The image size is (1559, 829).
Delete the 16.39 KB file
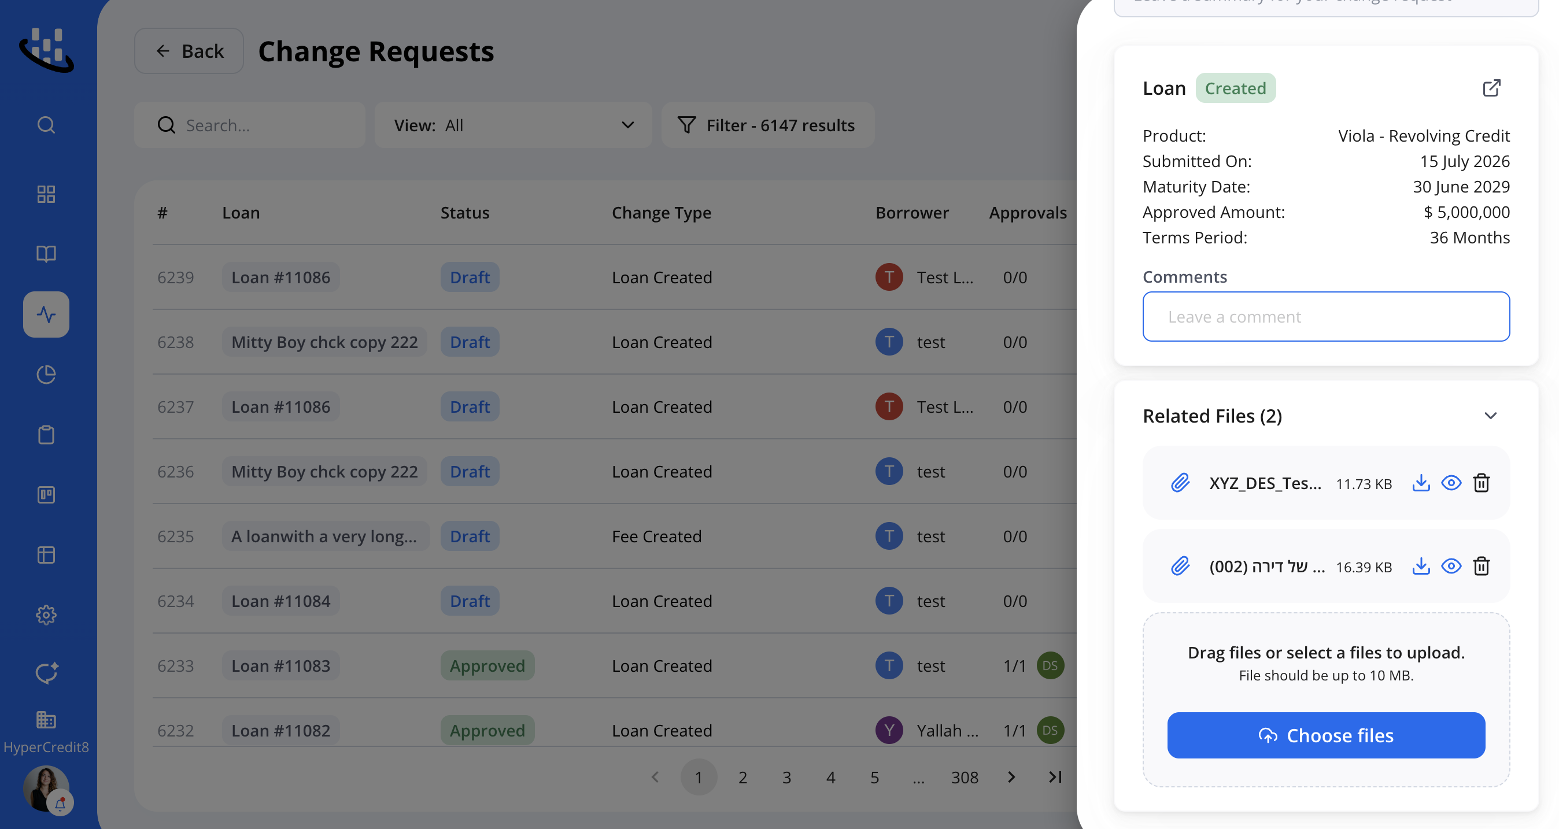coord(1481,567)
